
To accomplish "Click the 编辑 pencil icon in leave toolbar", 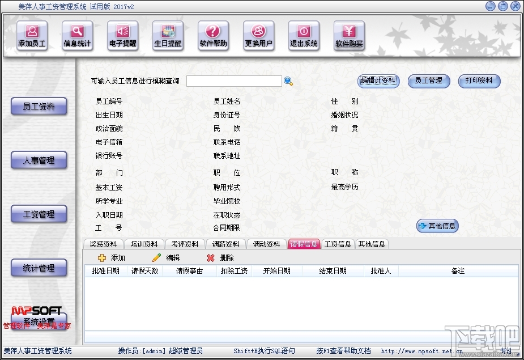I will (156, 257).
